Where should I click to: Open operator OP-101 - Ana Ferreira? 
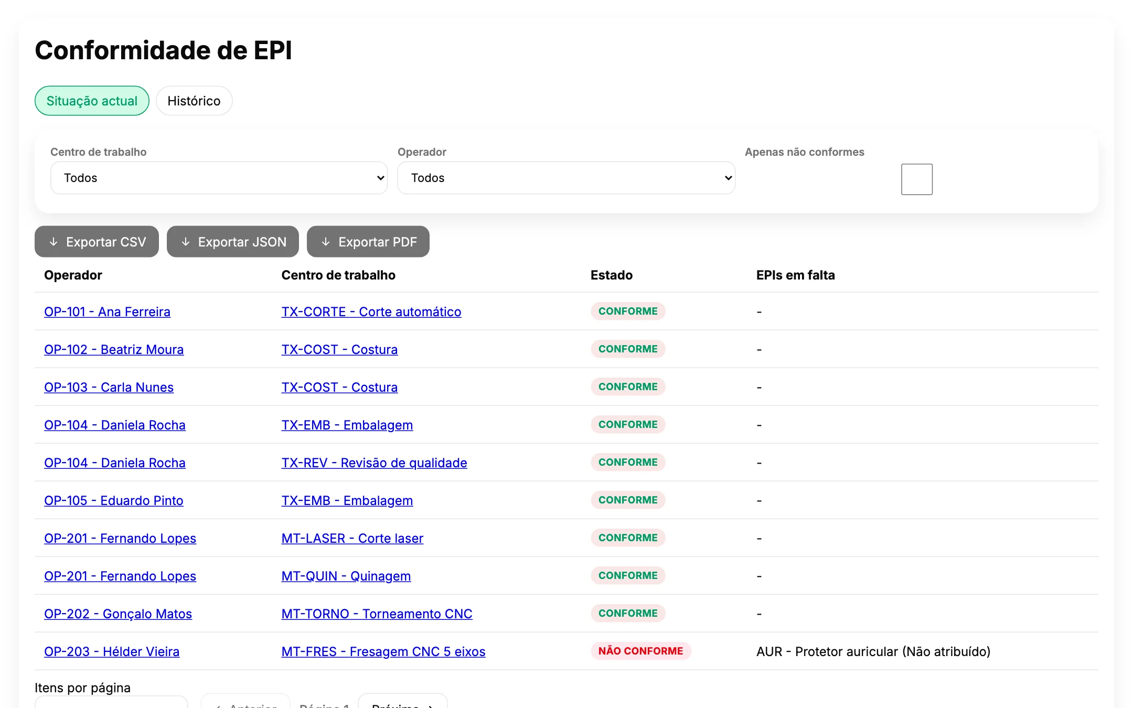tap(107, 312)
